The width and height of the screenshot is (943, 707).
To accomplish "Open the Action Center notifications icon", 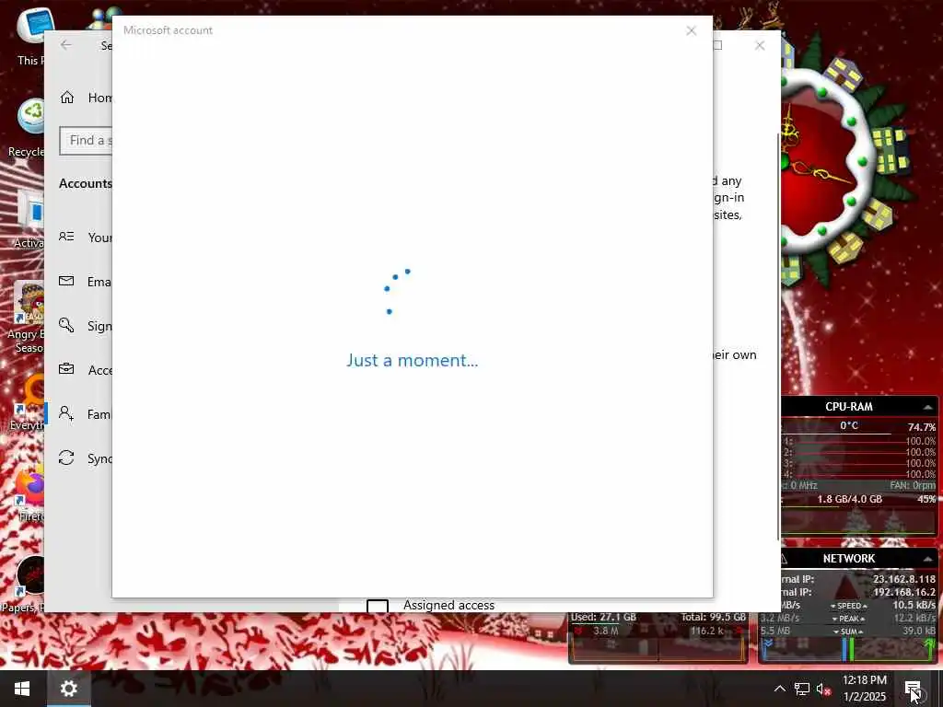I will pyautogui.click(x=913, y=689).
